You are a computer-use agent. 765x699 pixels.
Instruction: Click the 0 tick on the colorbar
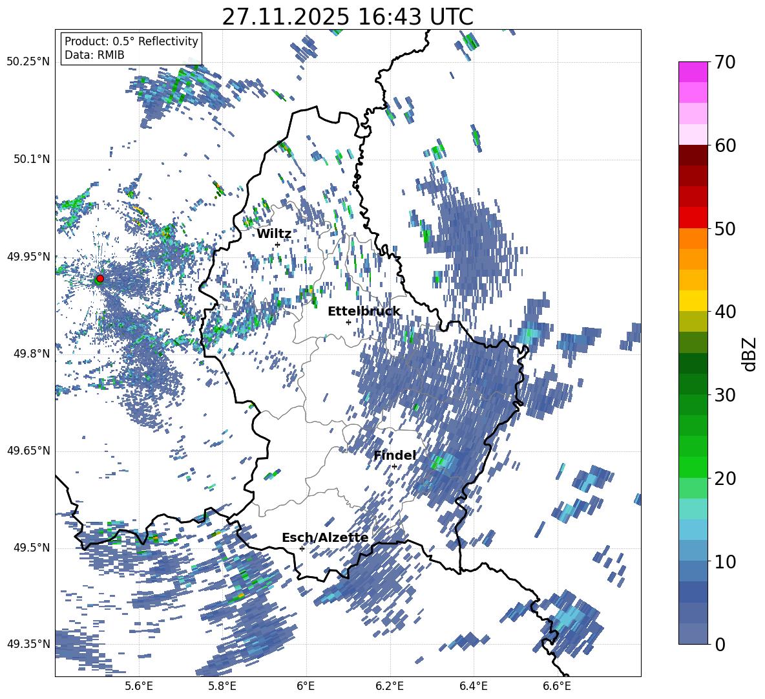pyautogui.click(x=720, y=644)
